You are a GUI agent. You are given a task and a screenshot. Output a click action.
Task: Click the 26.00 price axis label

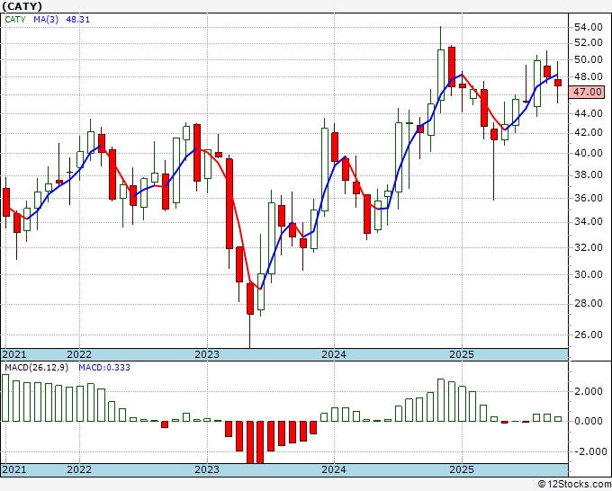[589, 335]
